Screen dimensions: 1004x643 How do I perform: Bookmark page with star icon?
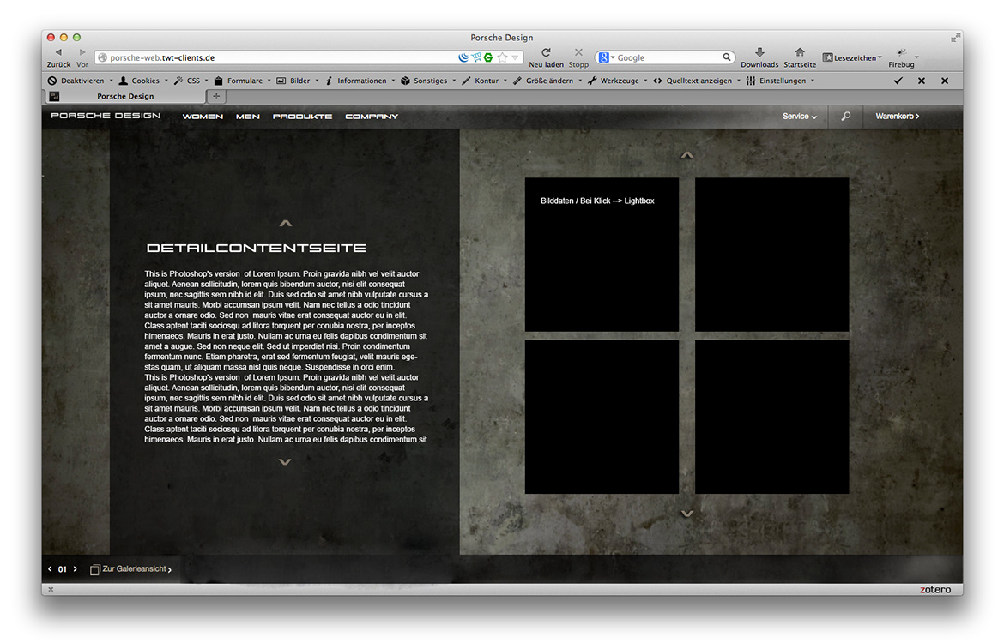click(502, 57)
